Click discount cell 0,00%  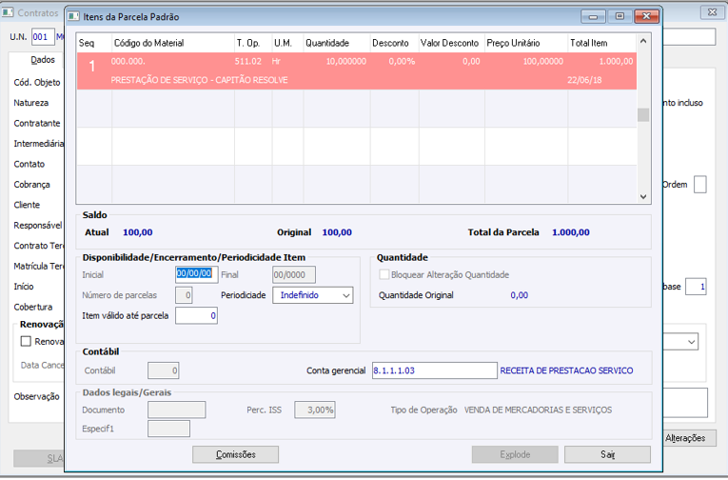tap(402, 61)
